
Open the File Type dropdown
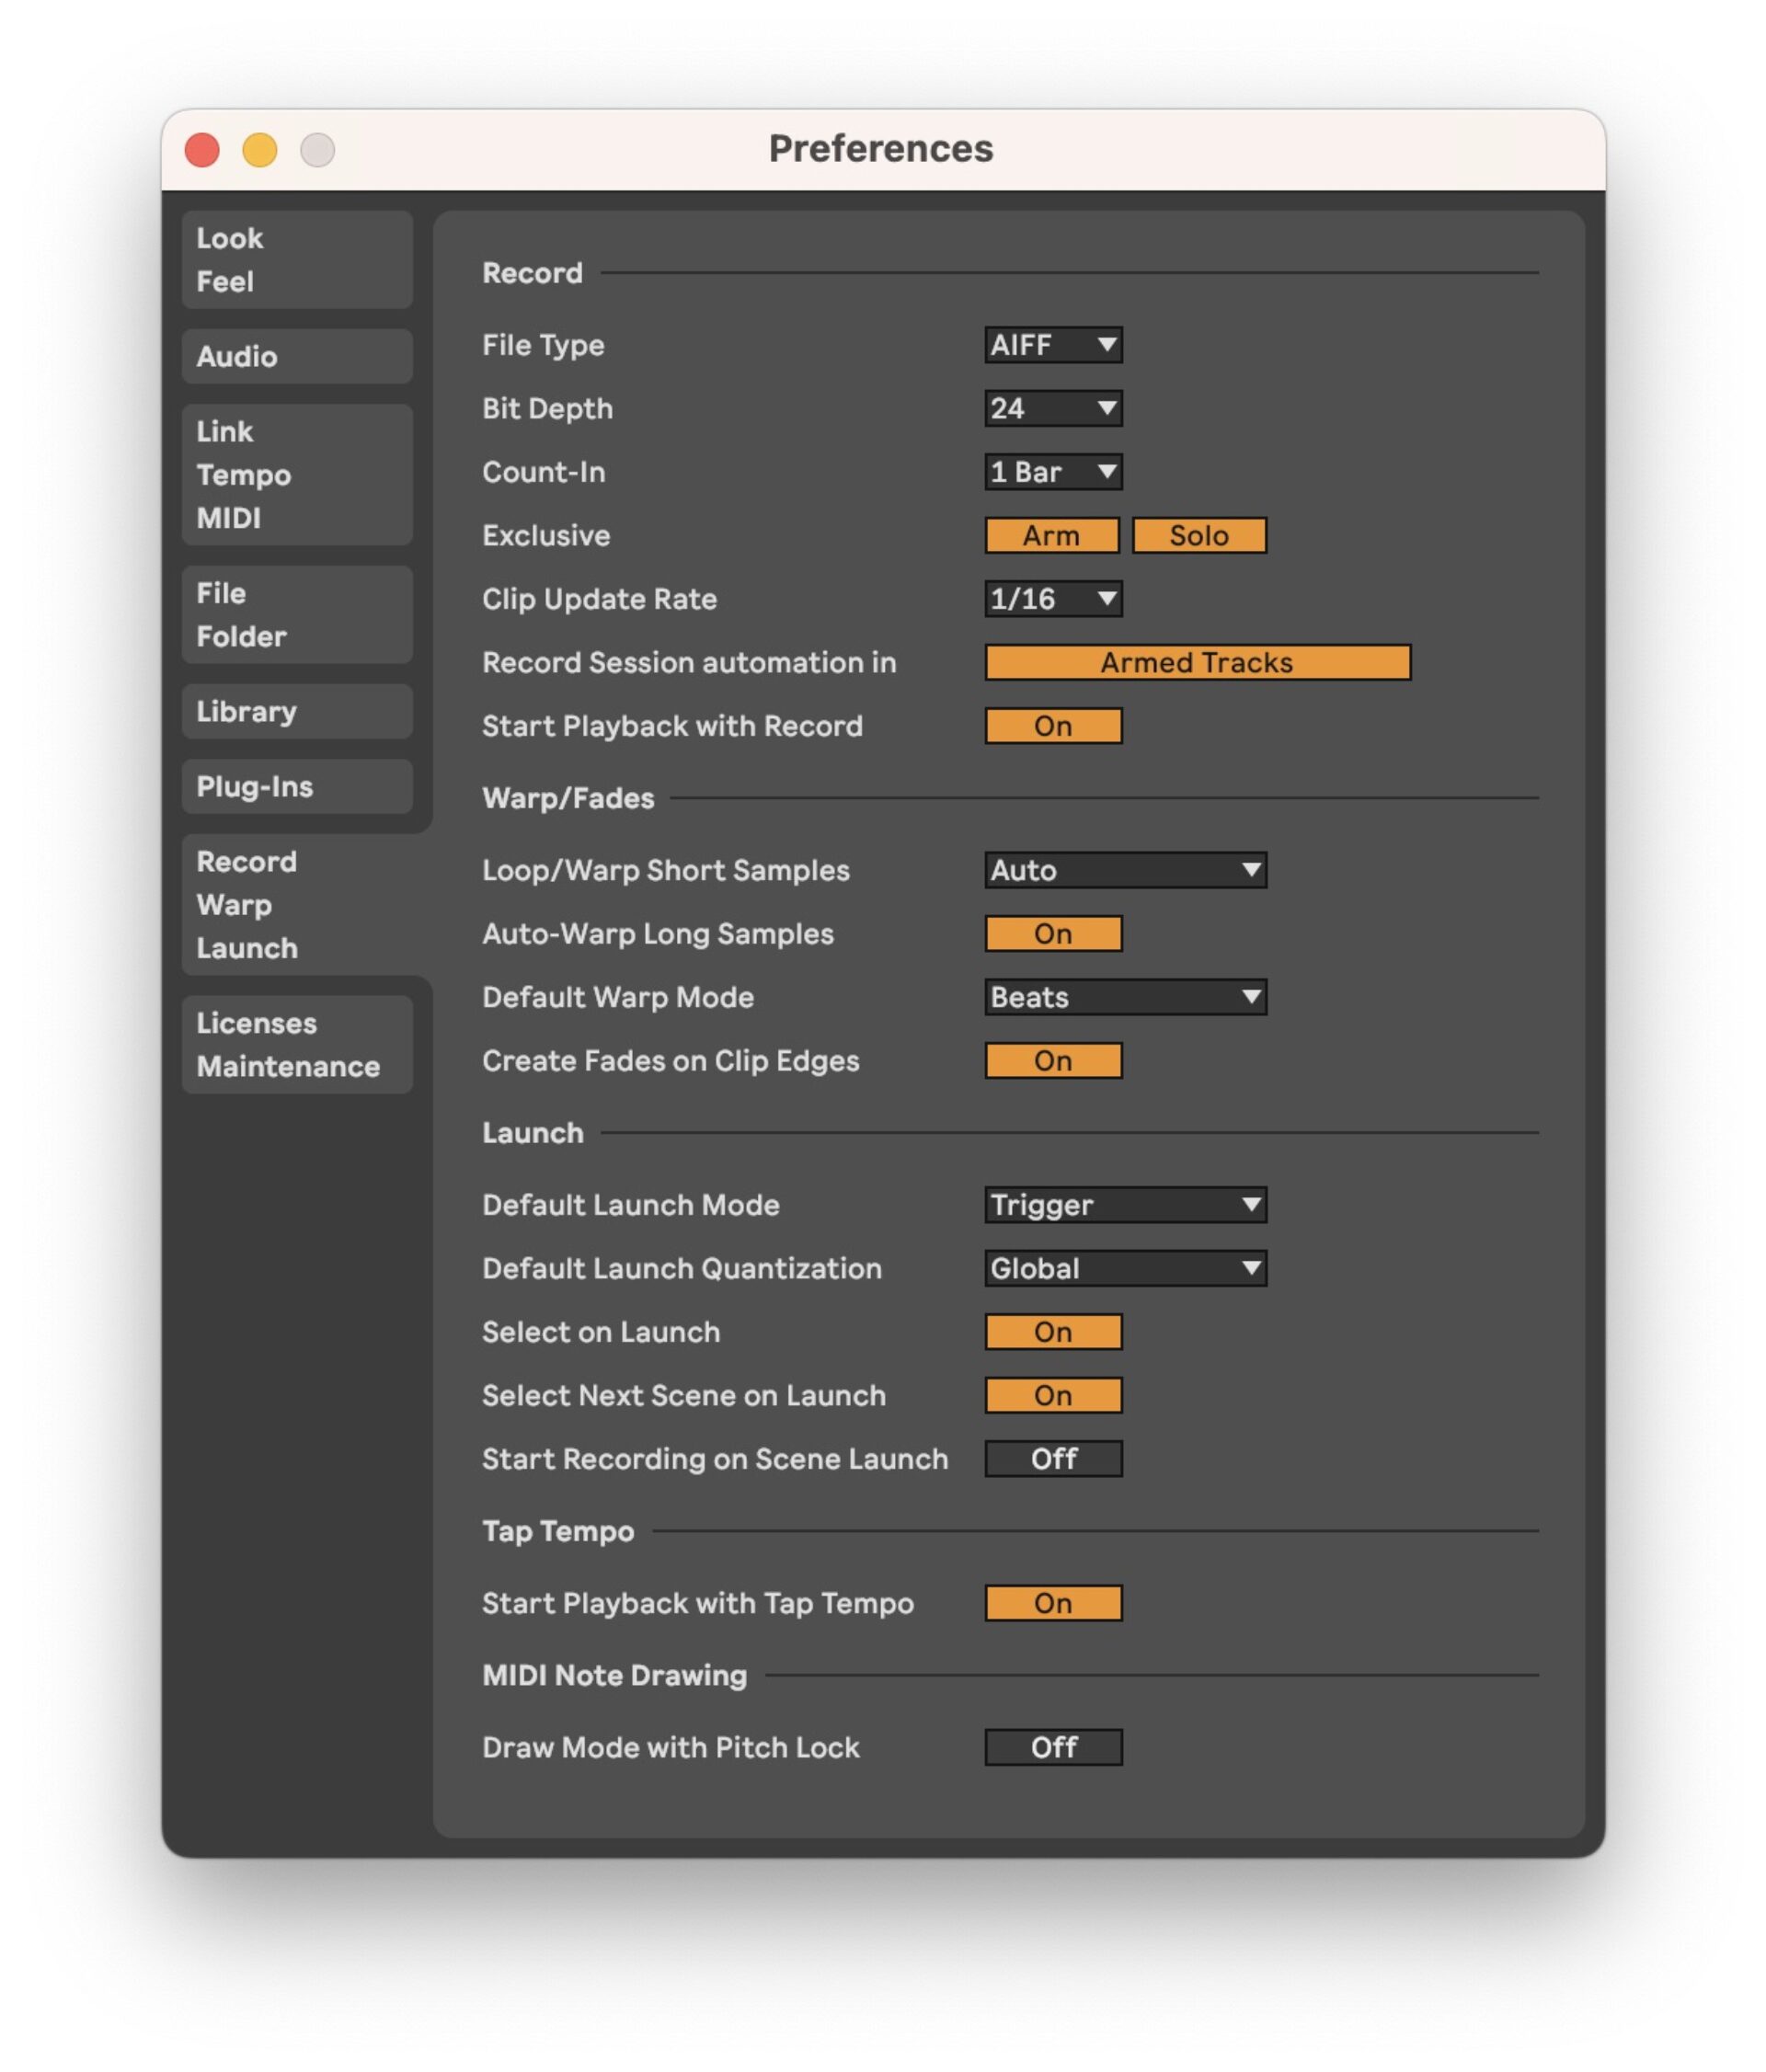point(1052,345)
